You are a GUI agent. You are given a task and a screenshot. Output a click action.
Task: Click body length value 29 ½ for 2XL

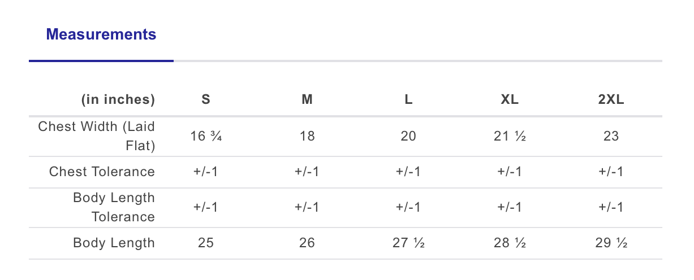coord(611,243)
